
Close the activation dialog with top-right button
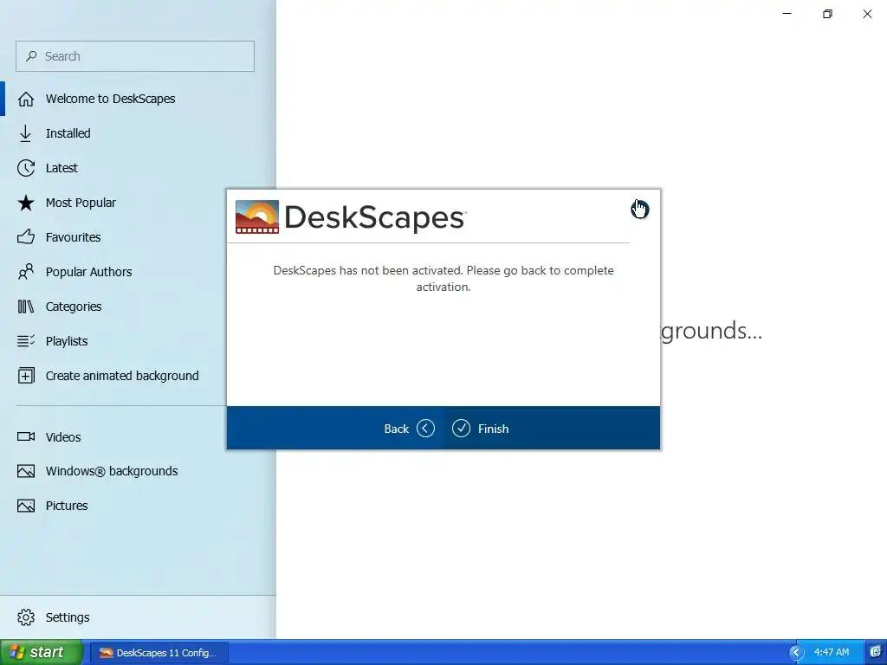click(640, 210)
